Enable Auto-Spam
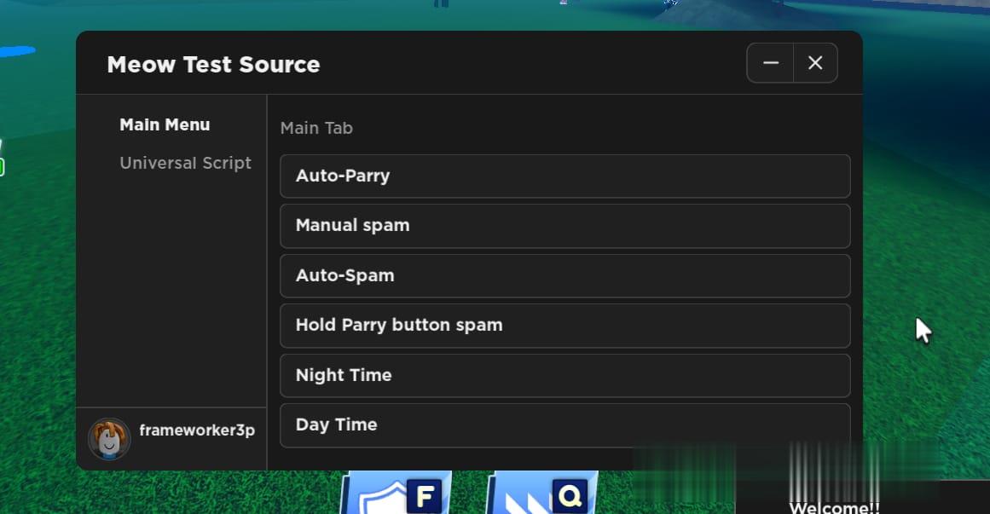This screenshot has width=990, height=514. 564,275
